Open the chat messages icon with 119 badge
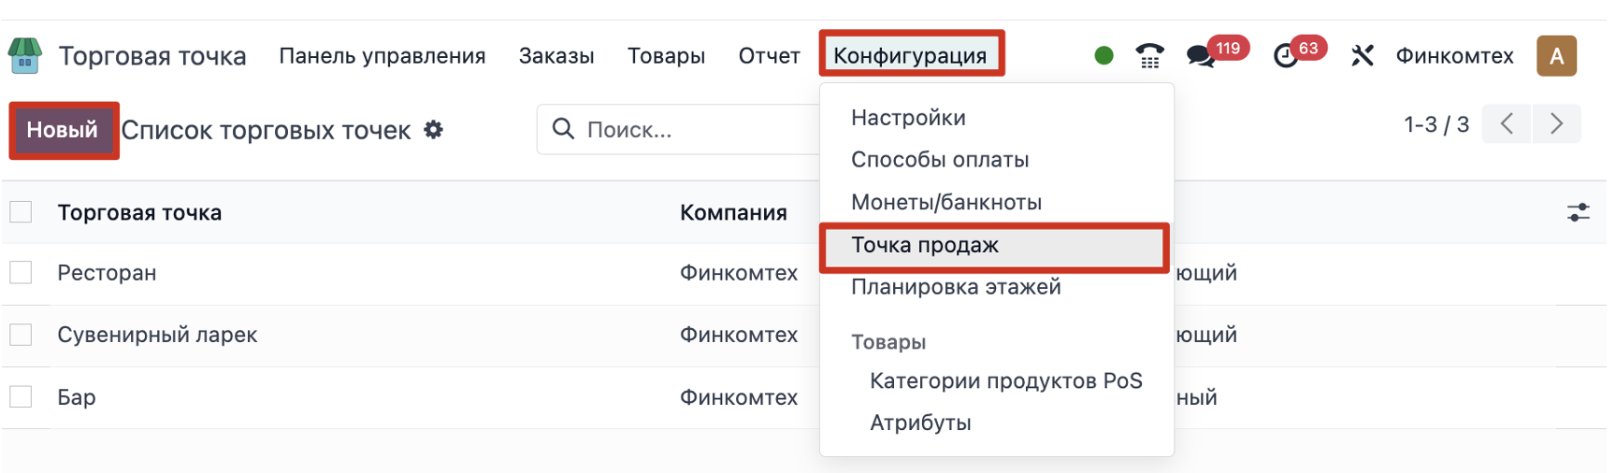Viewport: 1616px width, 473px height. [x=1201, y=56]
